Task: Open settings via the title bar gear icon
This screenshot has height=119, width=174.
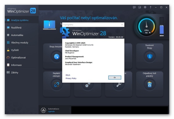Action: (x=145, y=7)
